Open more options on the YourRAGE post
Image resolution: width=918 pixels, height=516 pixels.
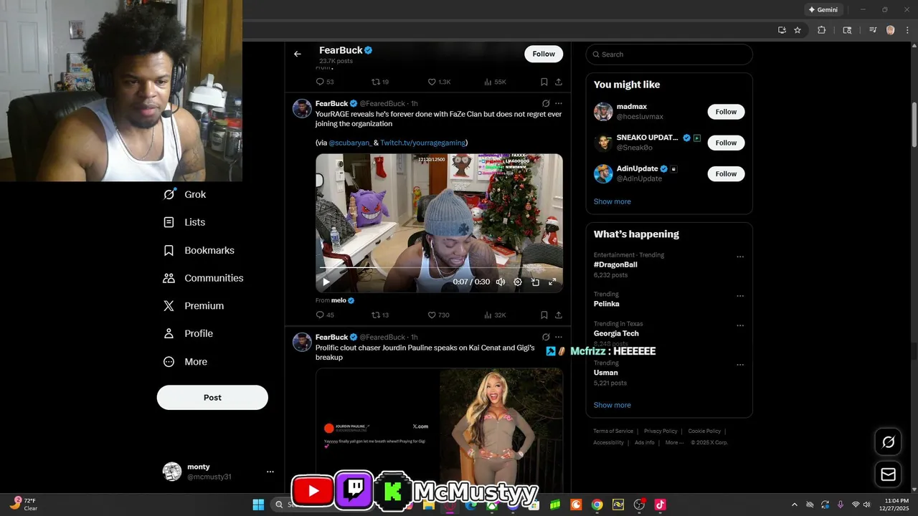(559, 103)
